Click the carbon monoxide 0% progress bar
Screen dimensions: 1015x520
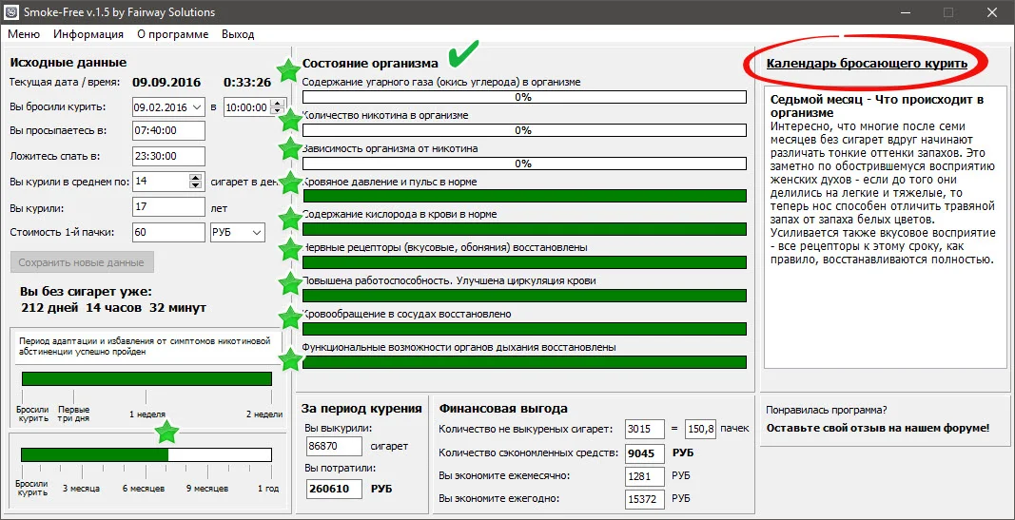point(524,97)
